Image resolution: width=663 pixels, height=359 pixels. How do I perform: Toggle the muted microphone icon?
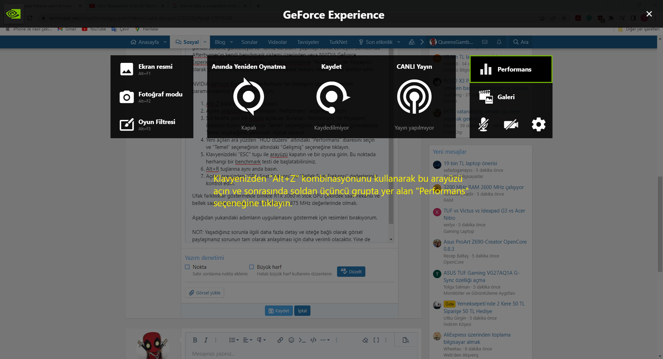pos(483,124)
